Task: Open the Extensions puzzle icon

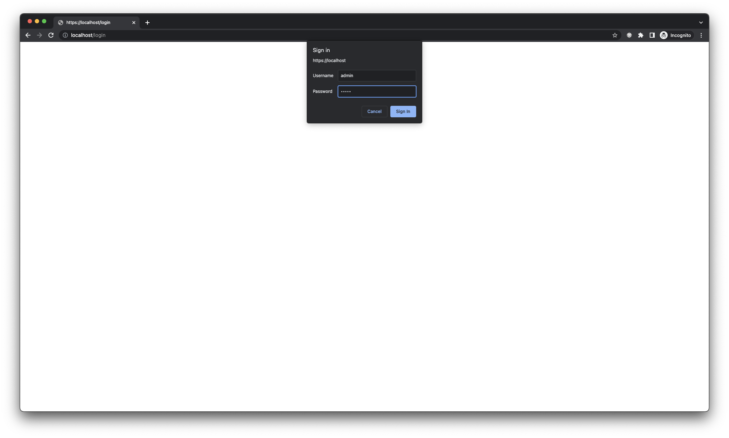Action: point(640,35)
